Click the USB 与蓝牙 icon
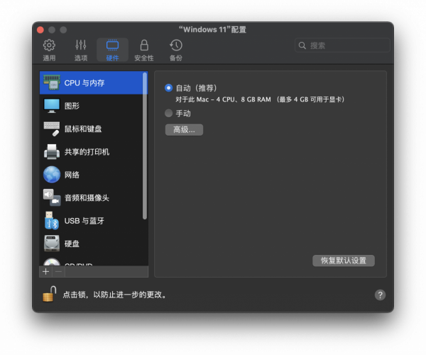The width and height of the screenshot is (426, 355). [52, 221]
